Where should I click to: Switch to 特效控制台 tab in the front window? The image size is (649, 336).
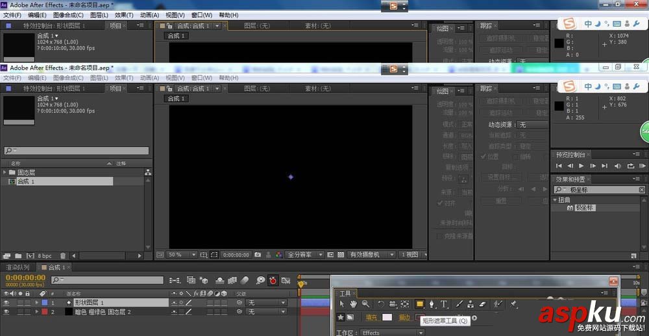[54, 88]
